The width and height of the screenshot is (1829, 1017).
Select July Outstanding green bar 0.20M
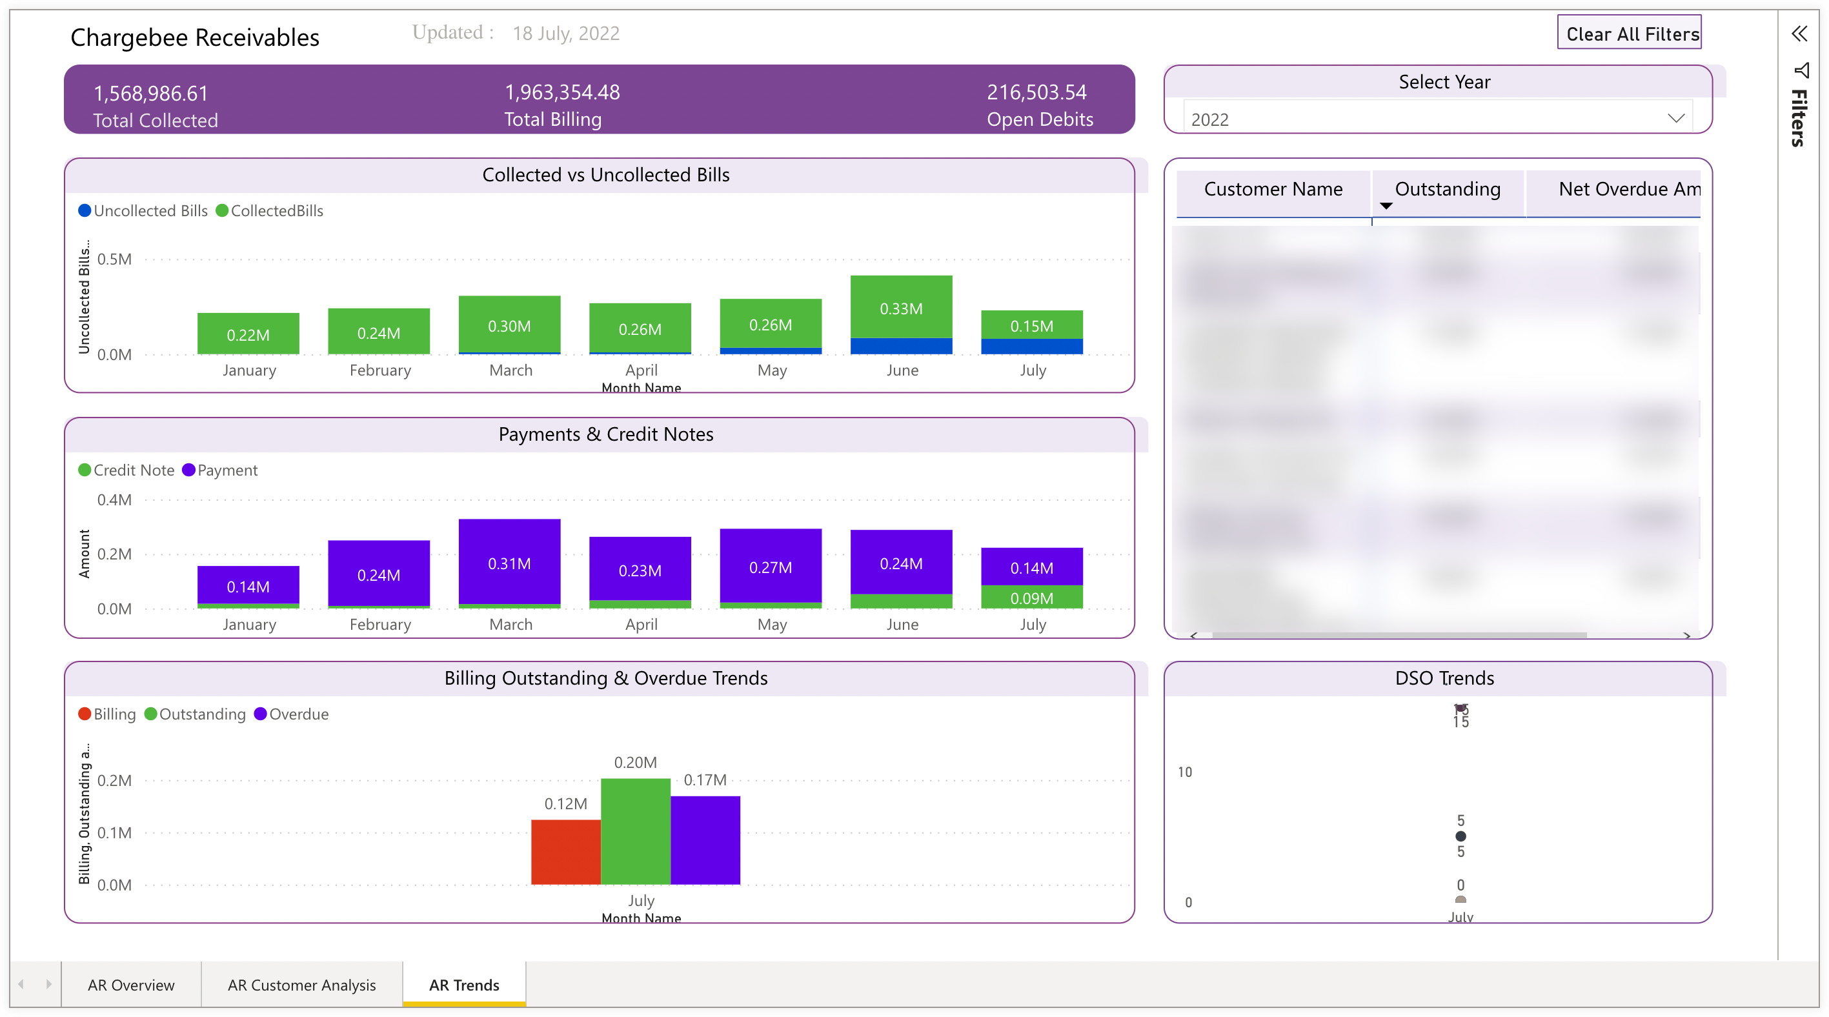[x=636, y=832]
